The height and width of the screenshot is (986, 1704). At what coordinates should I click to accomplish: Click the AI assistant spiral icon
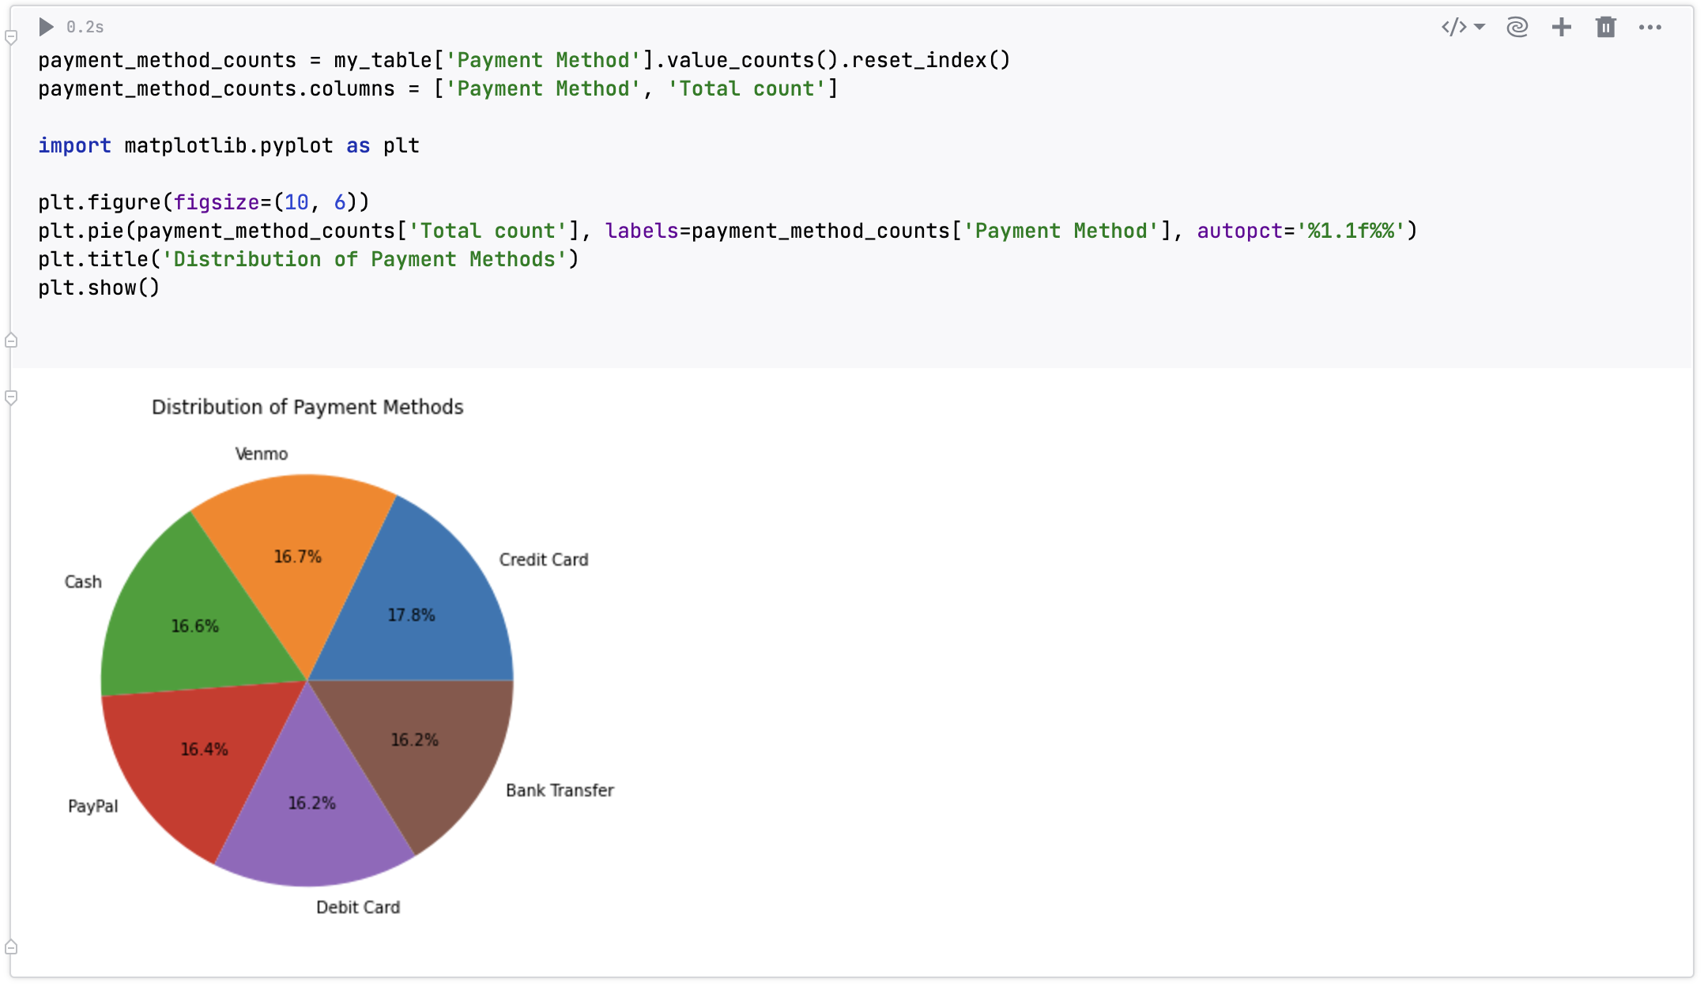1517,27
